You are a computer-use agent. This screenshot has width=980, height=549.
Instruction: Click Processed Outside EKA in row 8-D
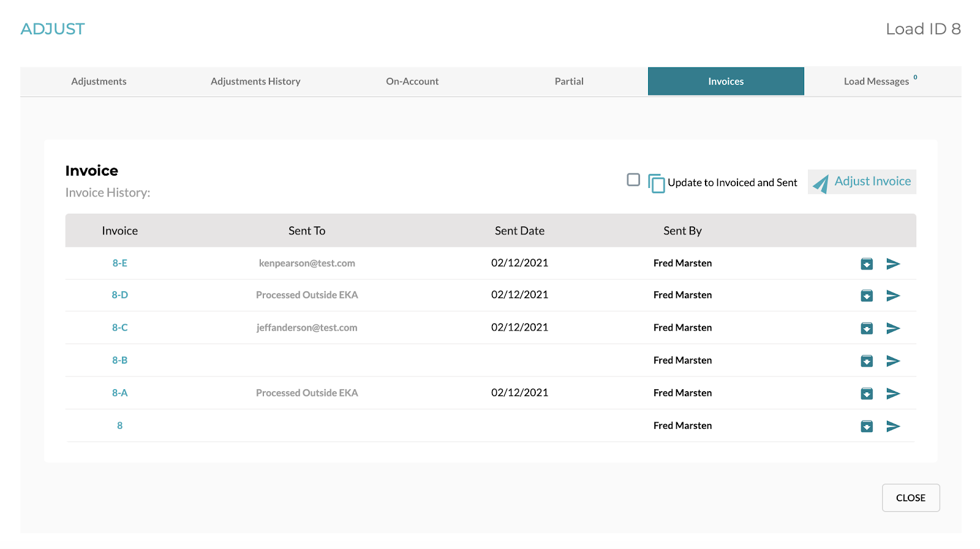(x=307, y=295)
